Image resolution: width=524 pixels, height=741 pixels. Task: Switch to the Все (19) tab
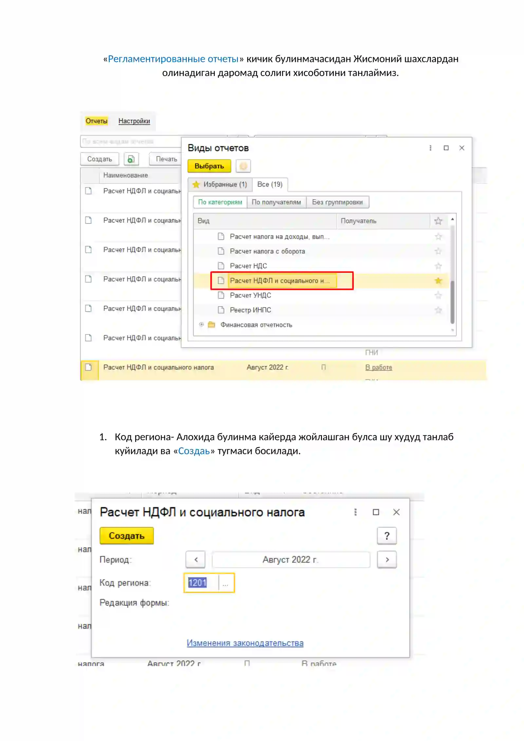(x=270, y=184)
